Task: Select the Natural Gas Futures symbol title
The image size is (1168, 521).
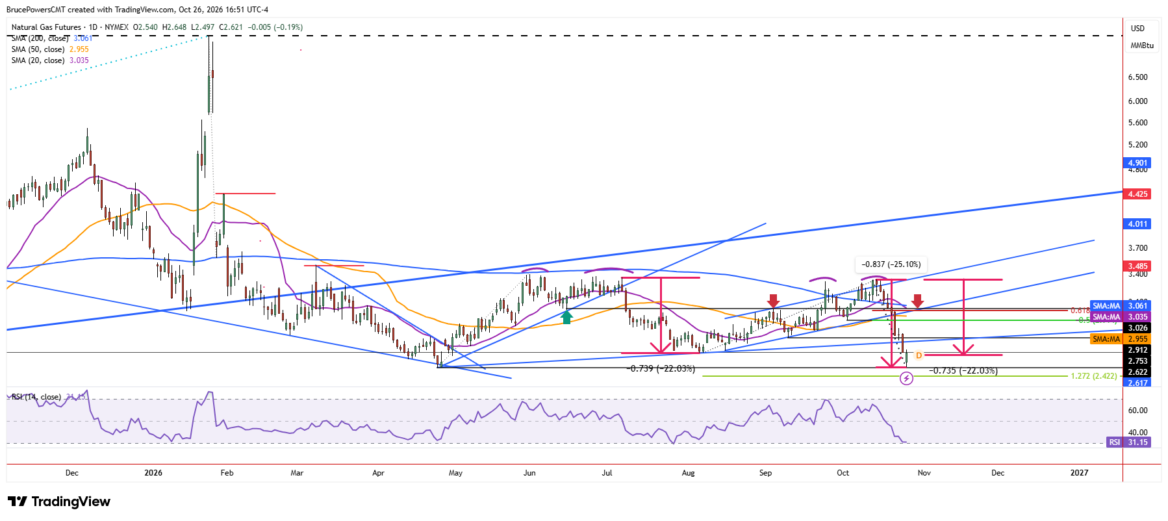Action: 46,27
